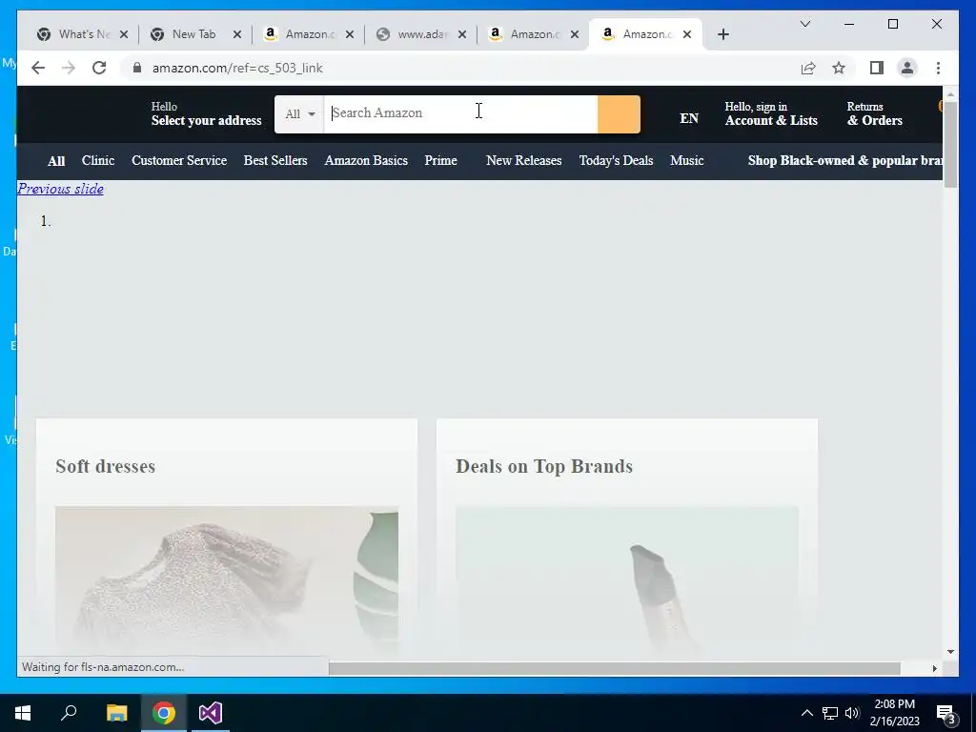The height and width of the screenshot is (732, 976).
Task: Open the notification center icon
Action: click(946, 714)
